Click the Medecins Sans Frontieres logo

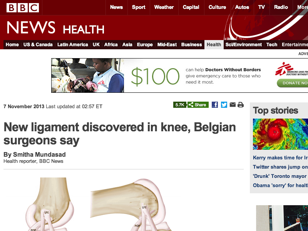(291, 69)
